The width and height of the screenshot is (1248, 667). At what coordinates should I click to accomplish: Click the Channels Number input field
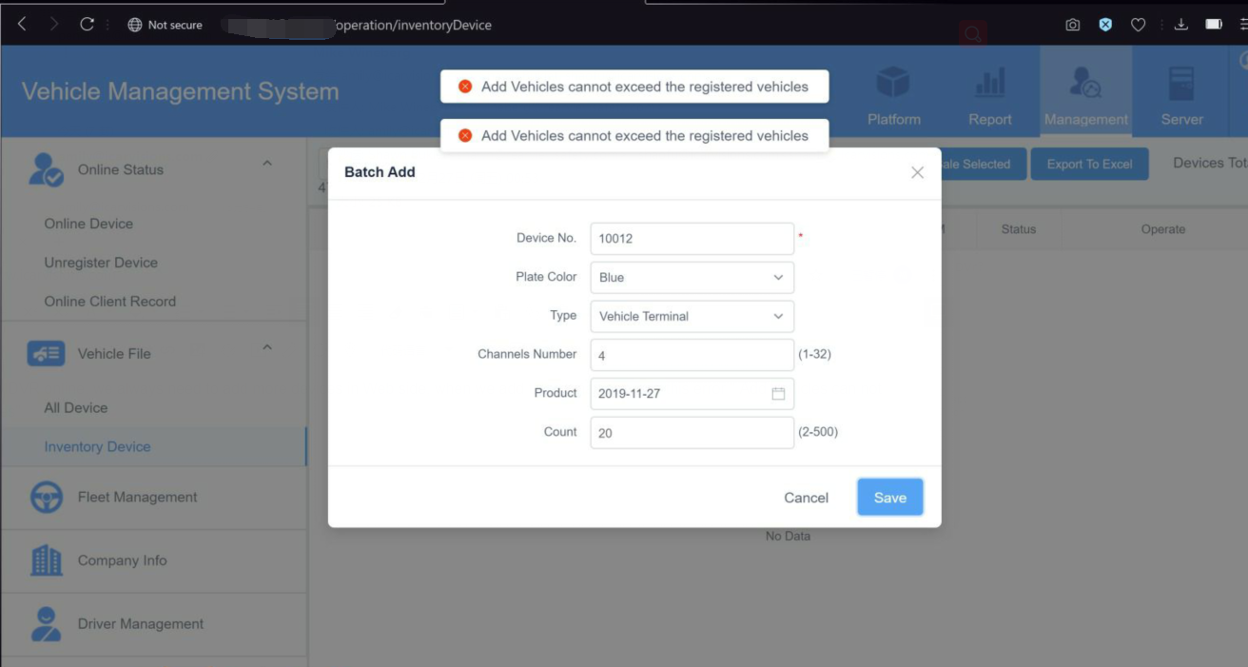(x=692, y=355)
